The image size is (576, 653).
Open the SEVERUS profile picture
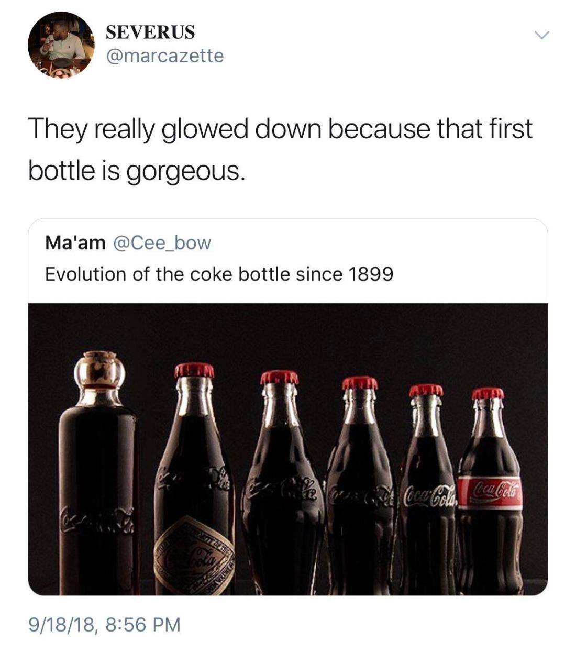click(61, 45)
